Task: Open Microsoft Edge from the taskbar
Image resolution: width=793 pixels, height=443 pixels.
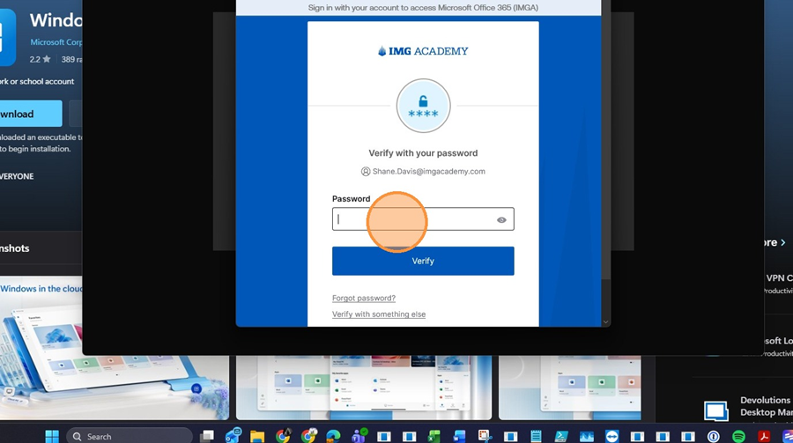Action: tap(334, 436)
